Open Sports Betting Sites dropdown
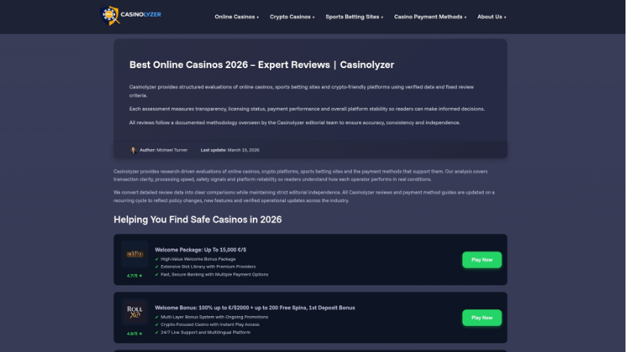The height and width of the screenshot is (352, 627). tap(354, 16)
